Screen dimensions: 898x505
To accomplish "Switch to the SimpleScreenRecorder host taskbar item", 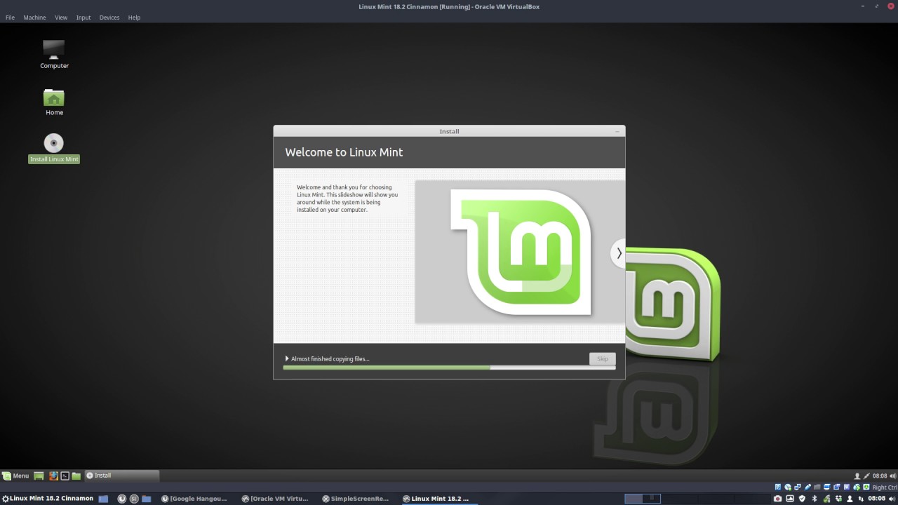I will (356, 499).
